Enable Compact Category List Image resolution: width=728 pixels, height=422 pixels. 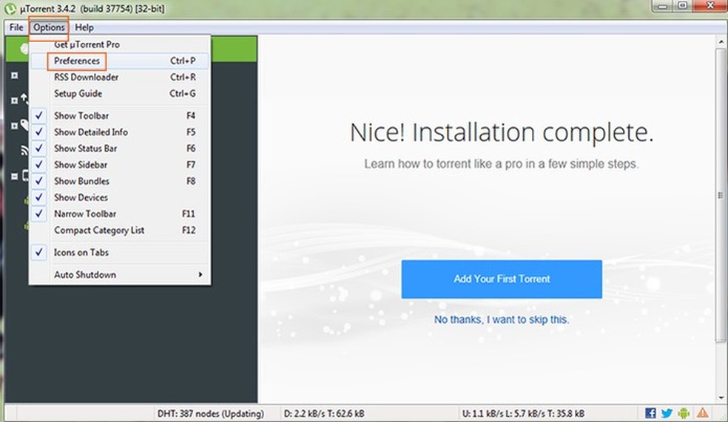(x=119, y=230)
